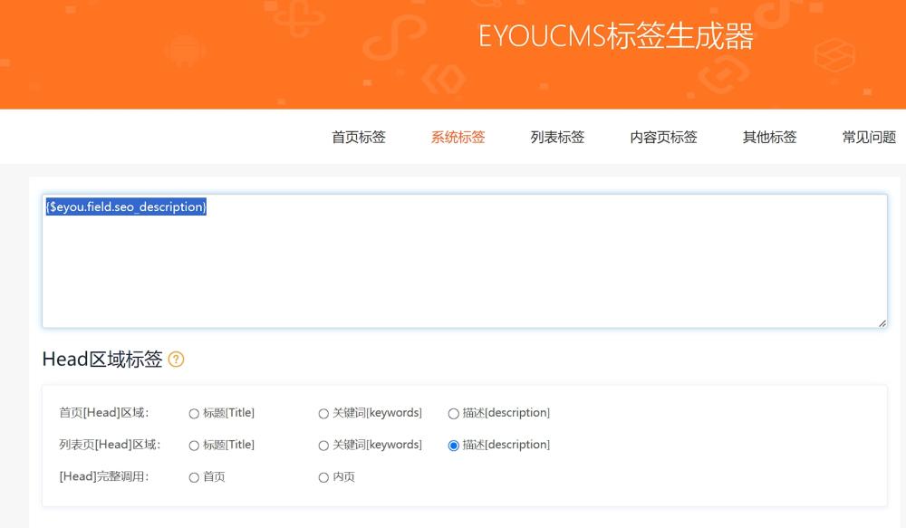Click the highlighted {$eyou.field.seo_description} code text
906x528 pixels.
click(126, 206)
